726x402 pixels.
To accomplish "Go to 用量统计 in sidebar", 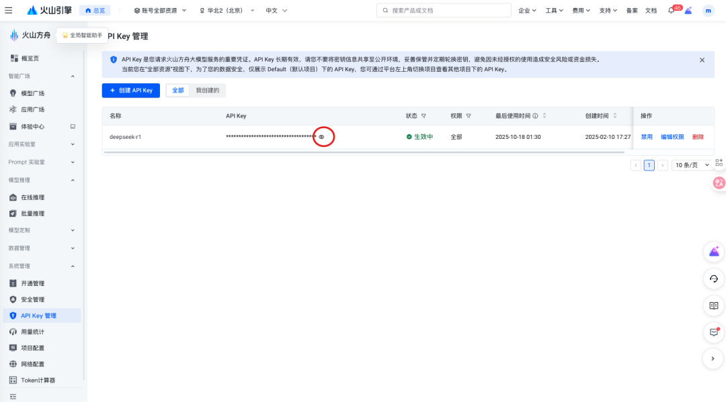I will click(x=32, y=332).
